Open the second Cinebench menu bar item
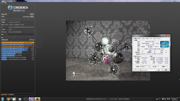This screenshot has height=101, width=180. (5, 3)
